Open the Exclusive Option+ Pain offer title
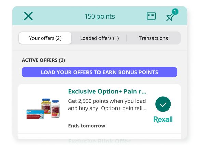The image size is (200, 145). click(107, 91)
